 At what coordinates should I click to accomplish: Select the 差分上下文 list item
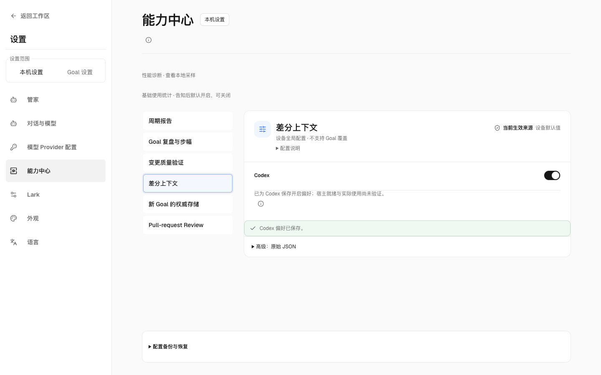click(x=188, y=183)
